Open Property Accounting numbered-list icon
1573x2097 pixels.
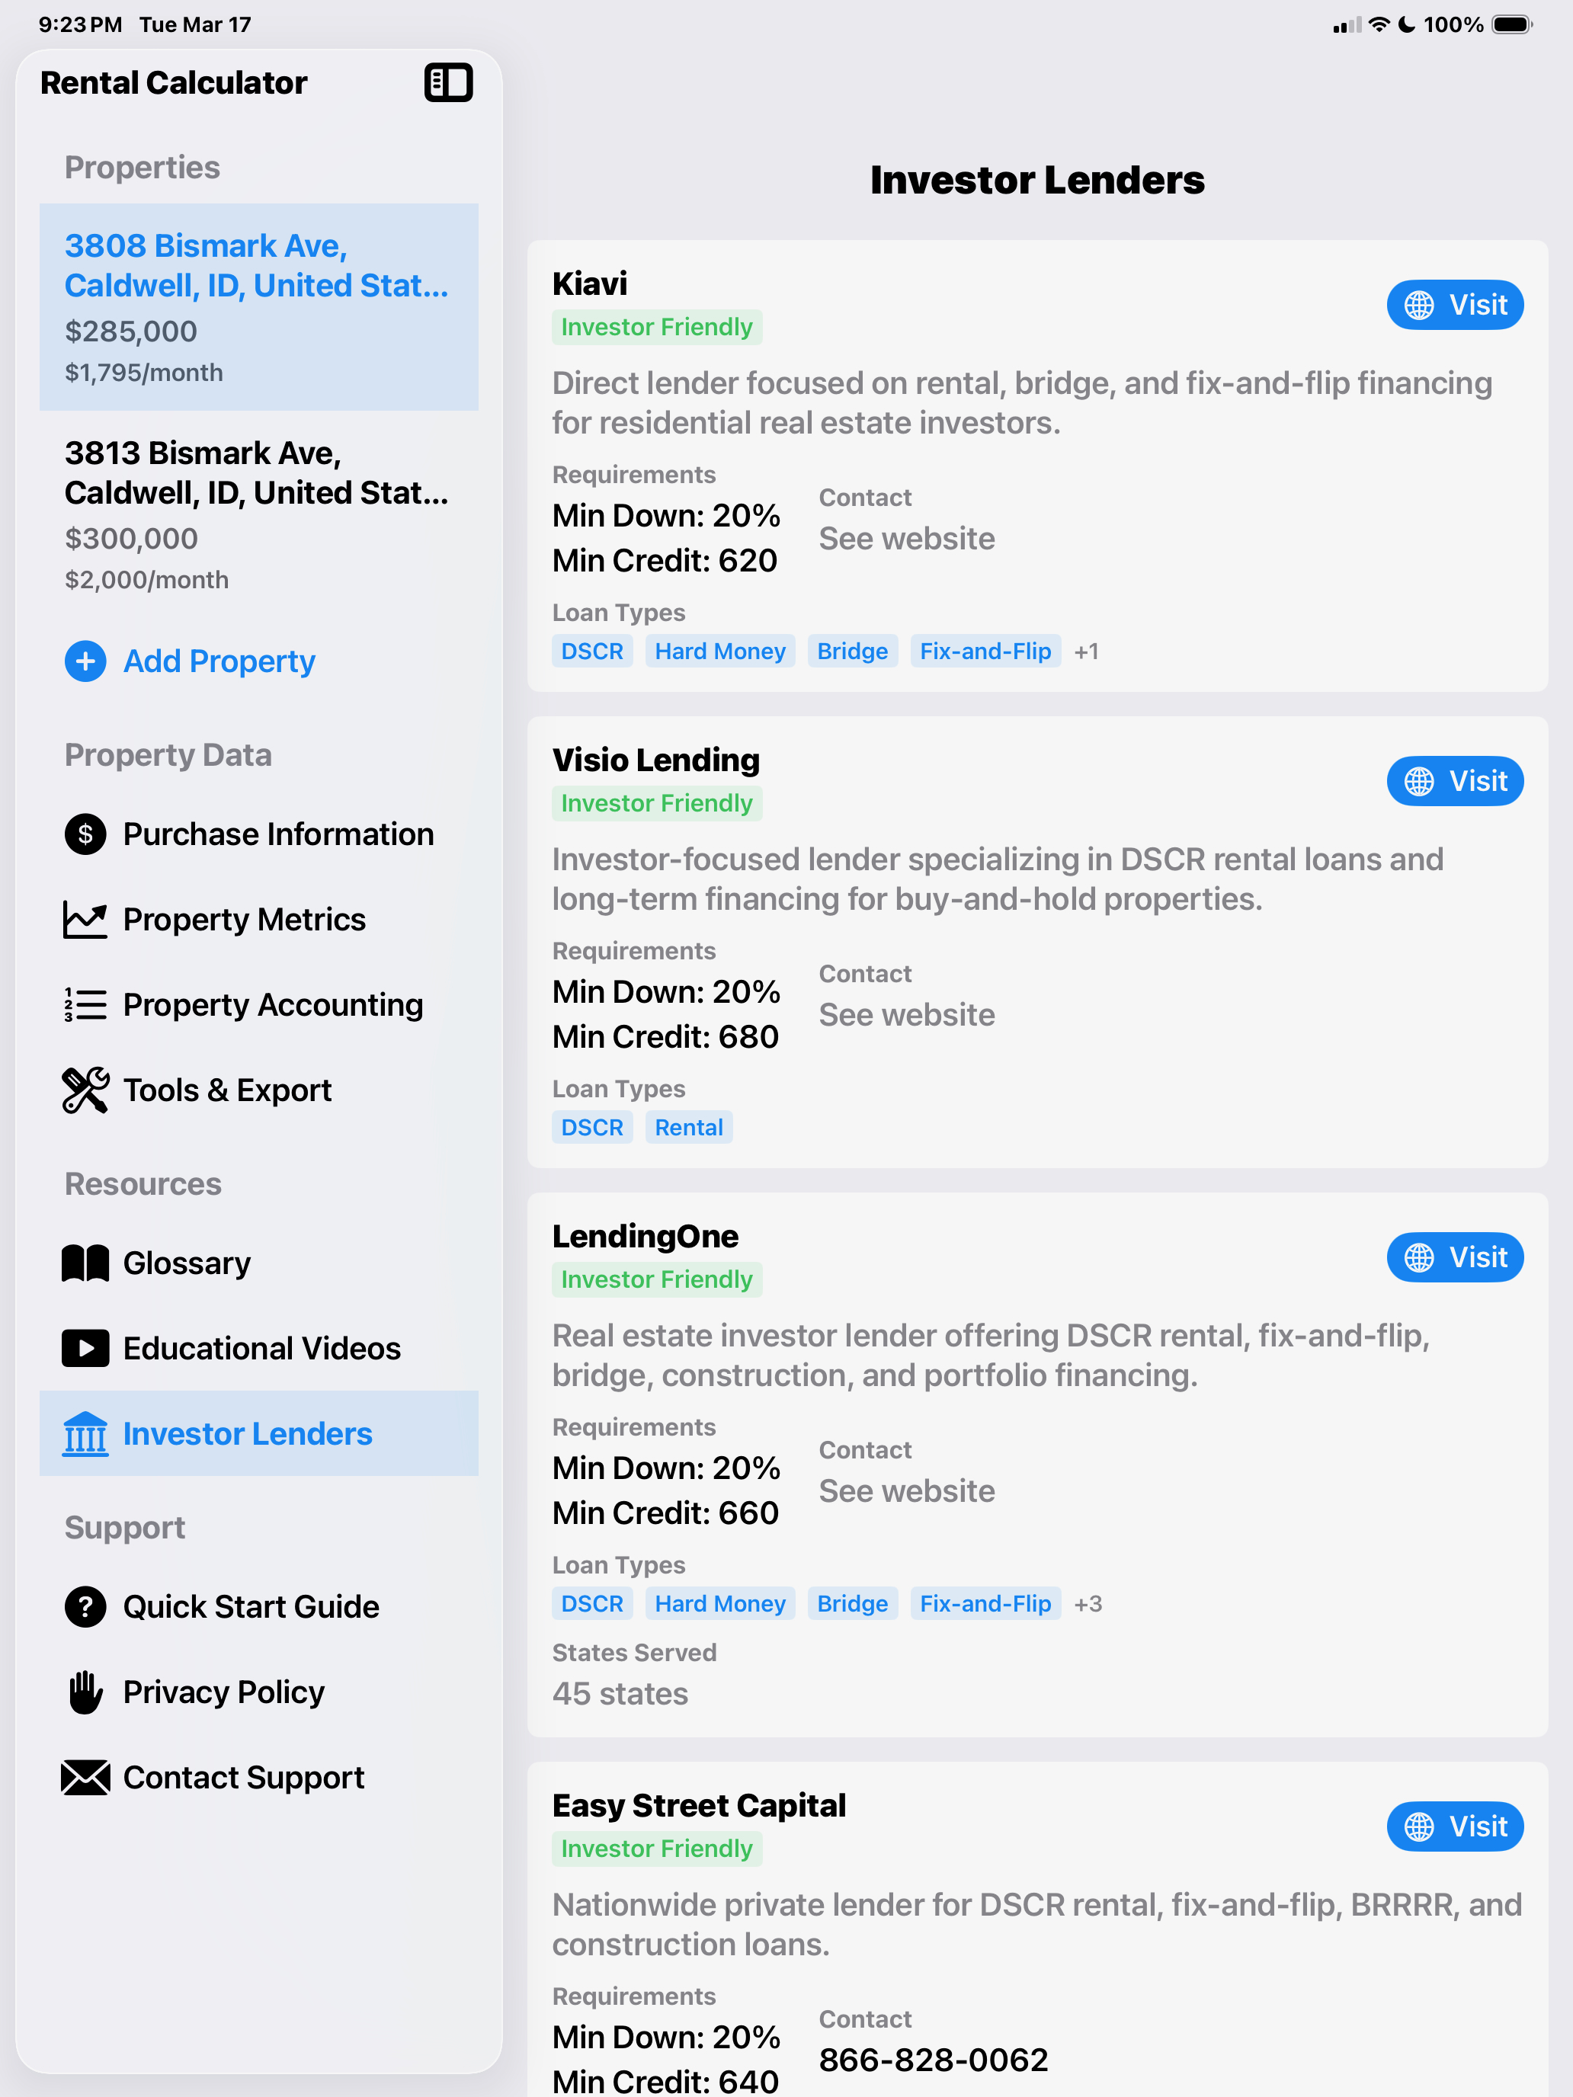point(85,1005)
